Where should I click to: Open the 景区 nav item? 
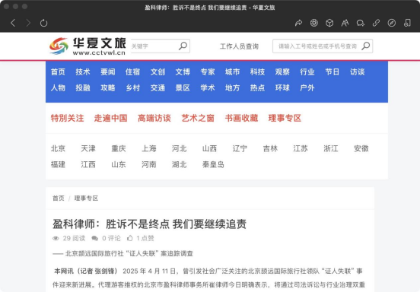click(x=183, y=87)
